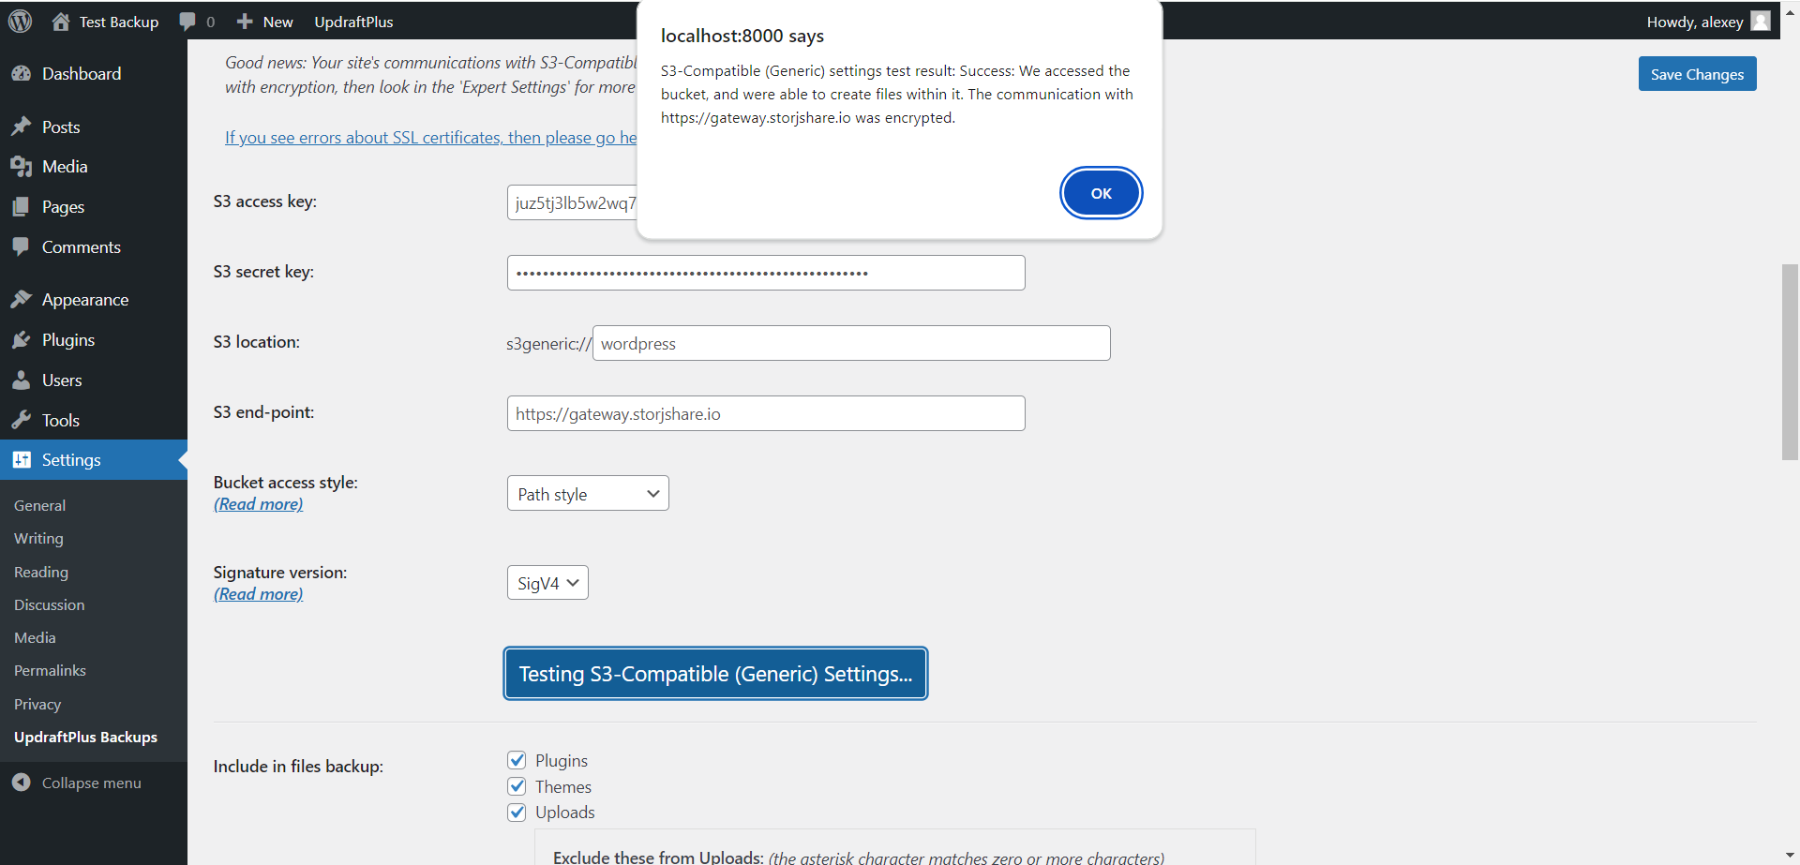Click the page vertical scrollbar thumb

pos(1790,362)
